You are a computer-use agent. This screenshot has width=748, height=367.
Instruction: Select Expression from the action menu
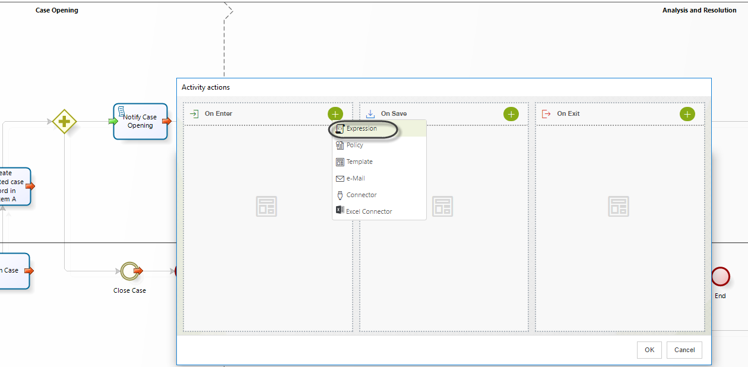pyautogui.click(x=362, y=129)
